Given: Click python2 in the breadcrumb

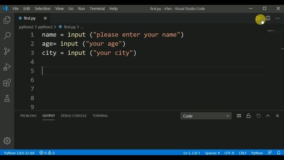Looking at the screenshot, I should pos(26,27).
